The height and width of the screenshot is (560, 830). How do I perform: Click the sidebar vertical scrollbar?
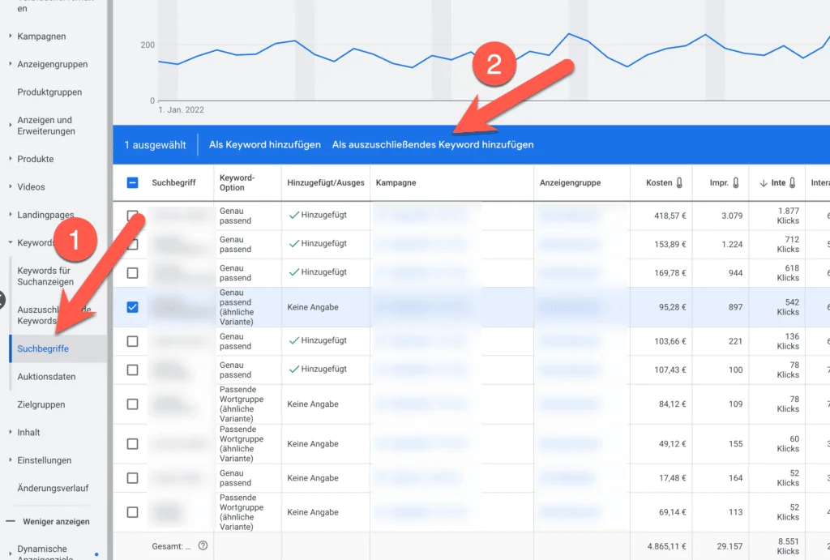pyautogui.click(x=109, y=280)
